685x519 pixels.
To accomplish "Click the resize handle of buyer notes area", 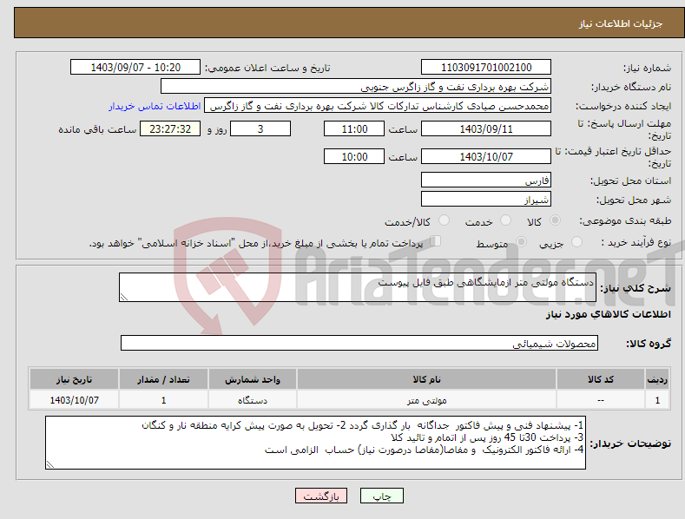I will pyautogui.click(x=50, y=464).
